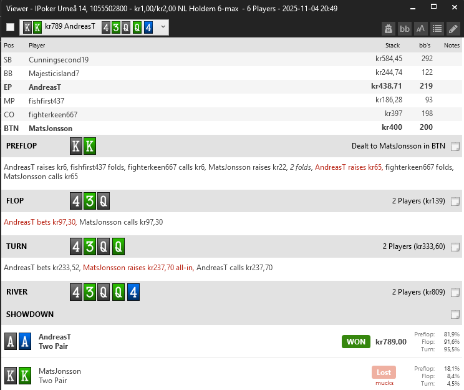Click the Notes column header

(452, 46)
